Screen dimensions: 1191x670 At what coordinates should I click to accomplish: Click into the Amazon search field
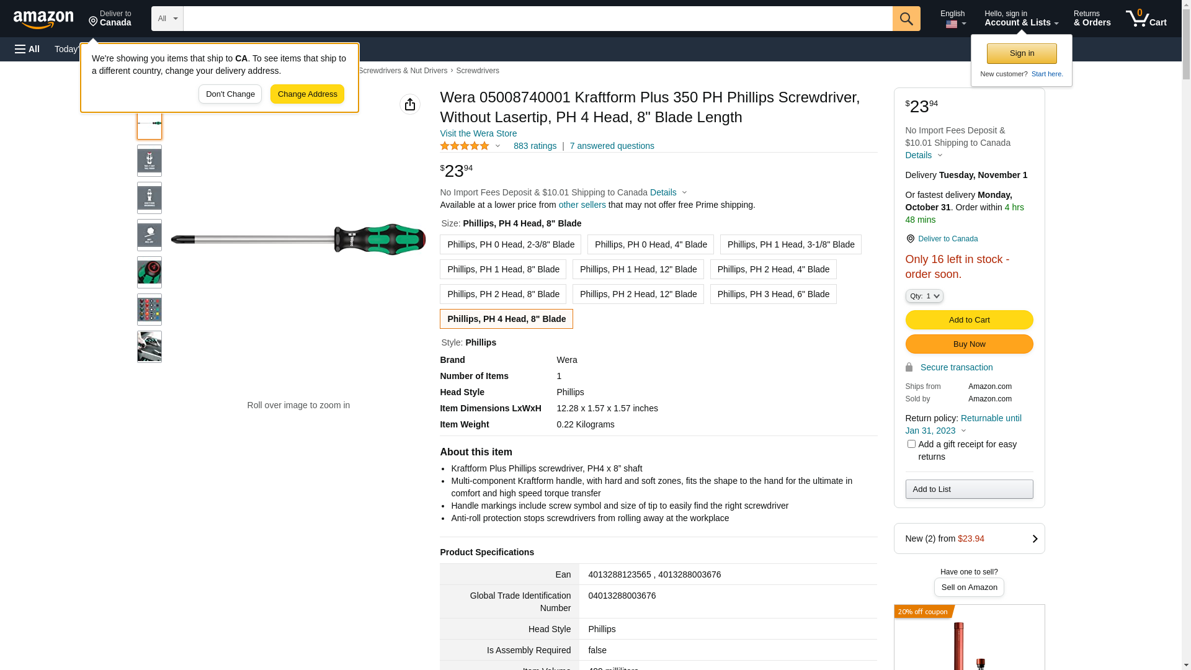pos(537,19)
